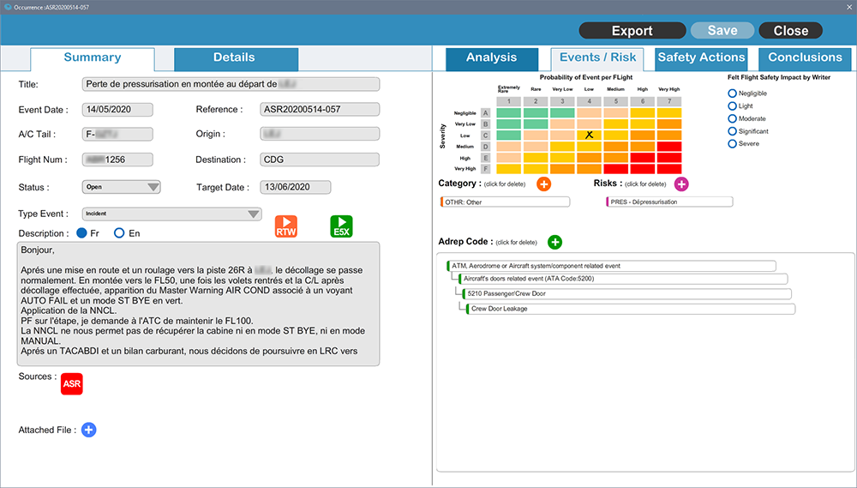Add a category with orange plus icon
Screen dimensions: 857x488
[x=543, y=184]
